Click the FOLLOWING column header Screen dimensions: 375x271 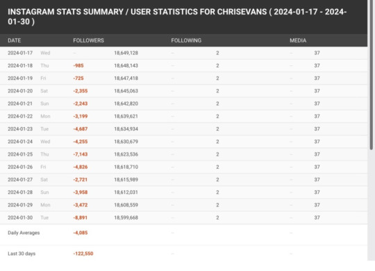pos(186,40)
